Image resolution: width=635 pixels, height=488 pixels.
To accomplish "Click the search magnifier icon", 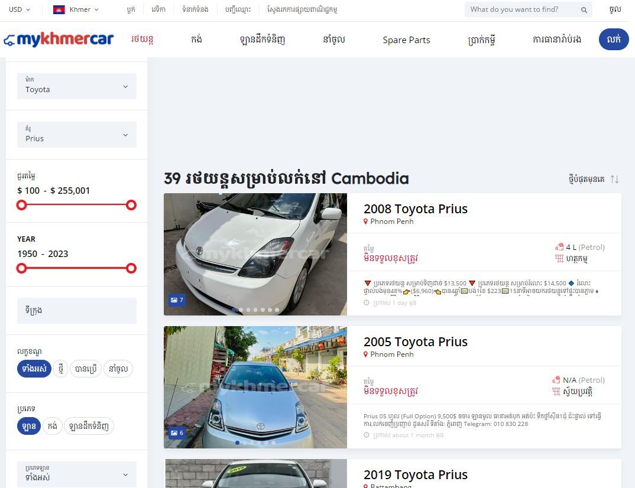I will click(x=584, y=9).
